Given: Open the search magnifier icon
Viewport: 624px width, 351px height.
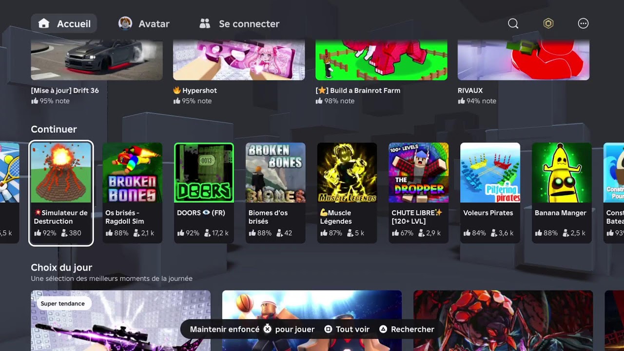Looking at the screenshot, I should click(513, 23).
